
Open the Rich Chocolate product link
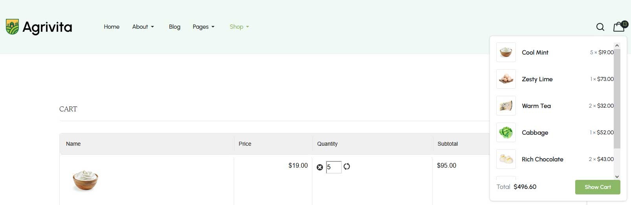click(x=542, y=159)
